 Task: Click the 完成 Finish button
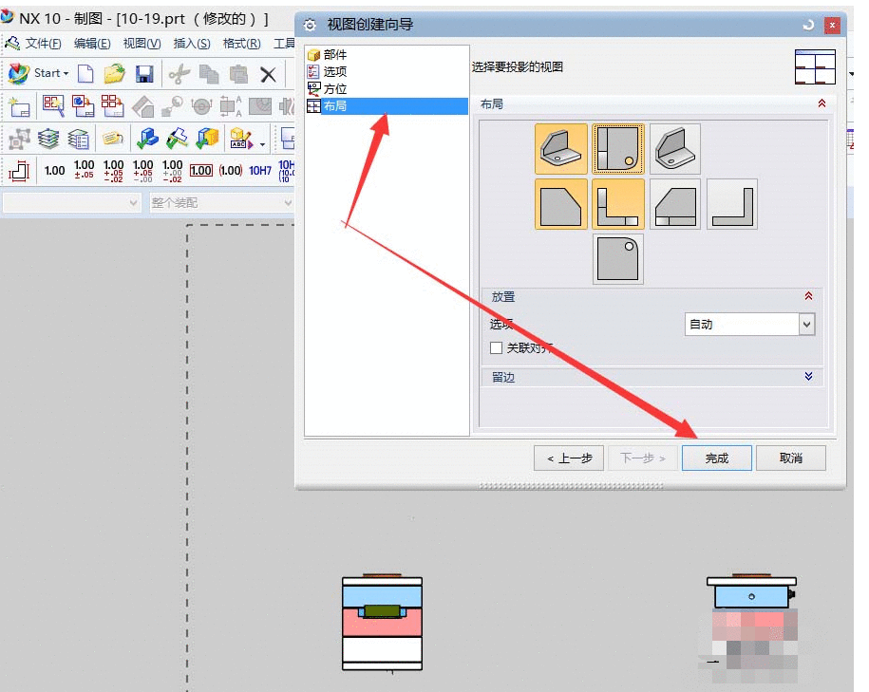(716, 458)
